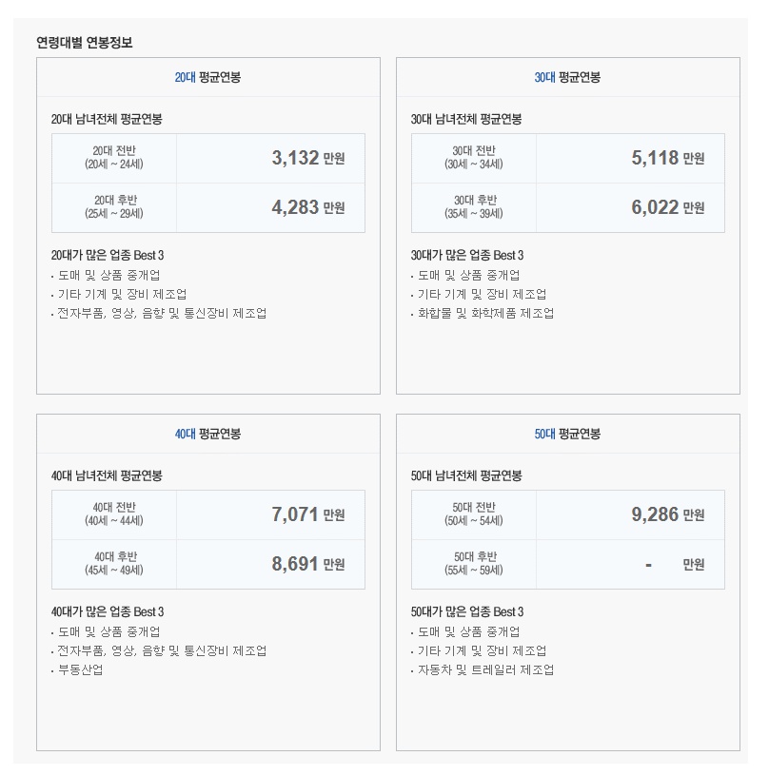This screenshot has height=775, width=769.
Task: Click the 20대 전반 (20세~24세) row label
Action: 114,157
